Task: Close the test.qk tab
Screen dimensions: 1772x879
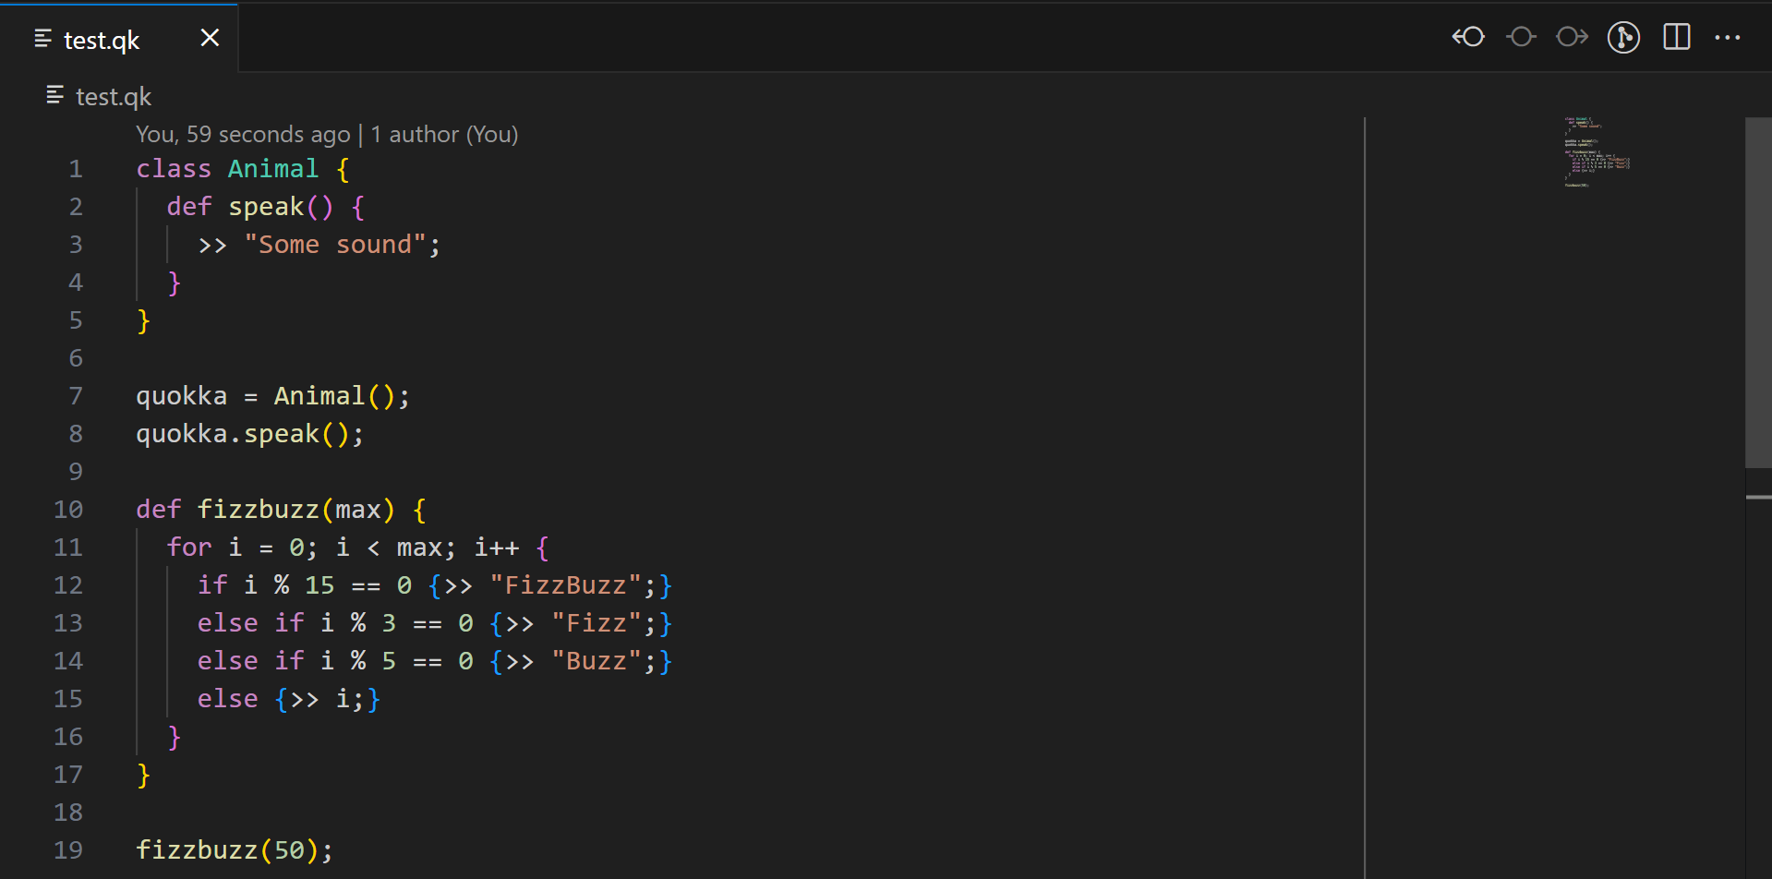Action: point(210,38)
